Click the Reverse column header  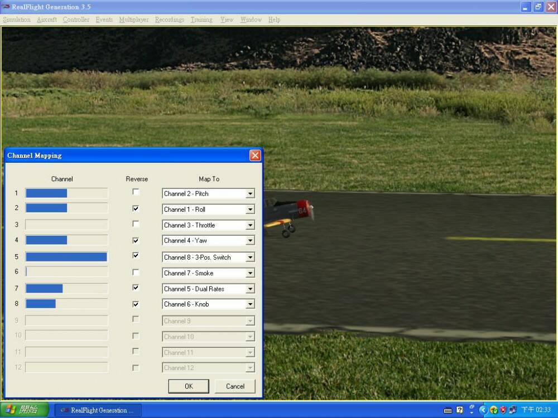(137, 179)
